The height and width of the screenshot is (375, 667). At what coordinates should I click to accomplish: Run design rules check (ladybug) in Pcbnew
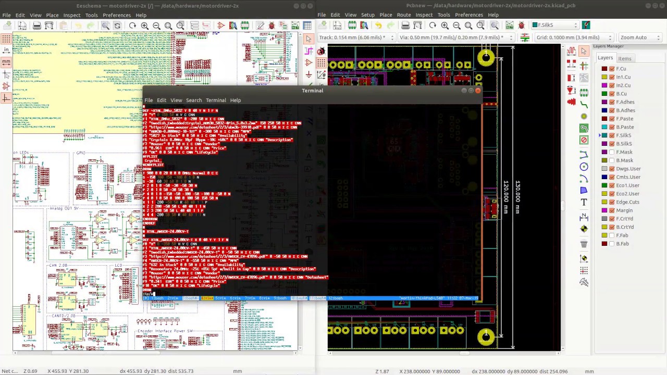[x=522, y=26]
